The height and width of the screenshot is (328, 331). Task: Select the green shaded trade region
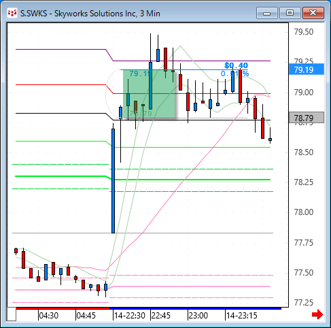pos(149,94)
